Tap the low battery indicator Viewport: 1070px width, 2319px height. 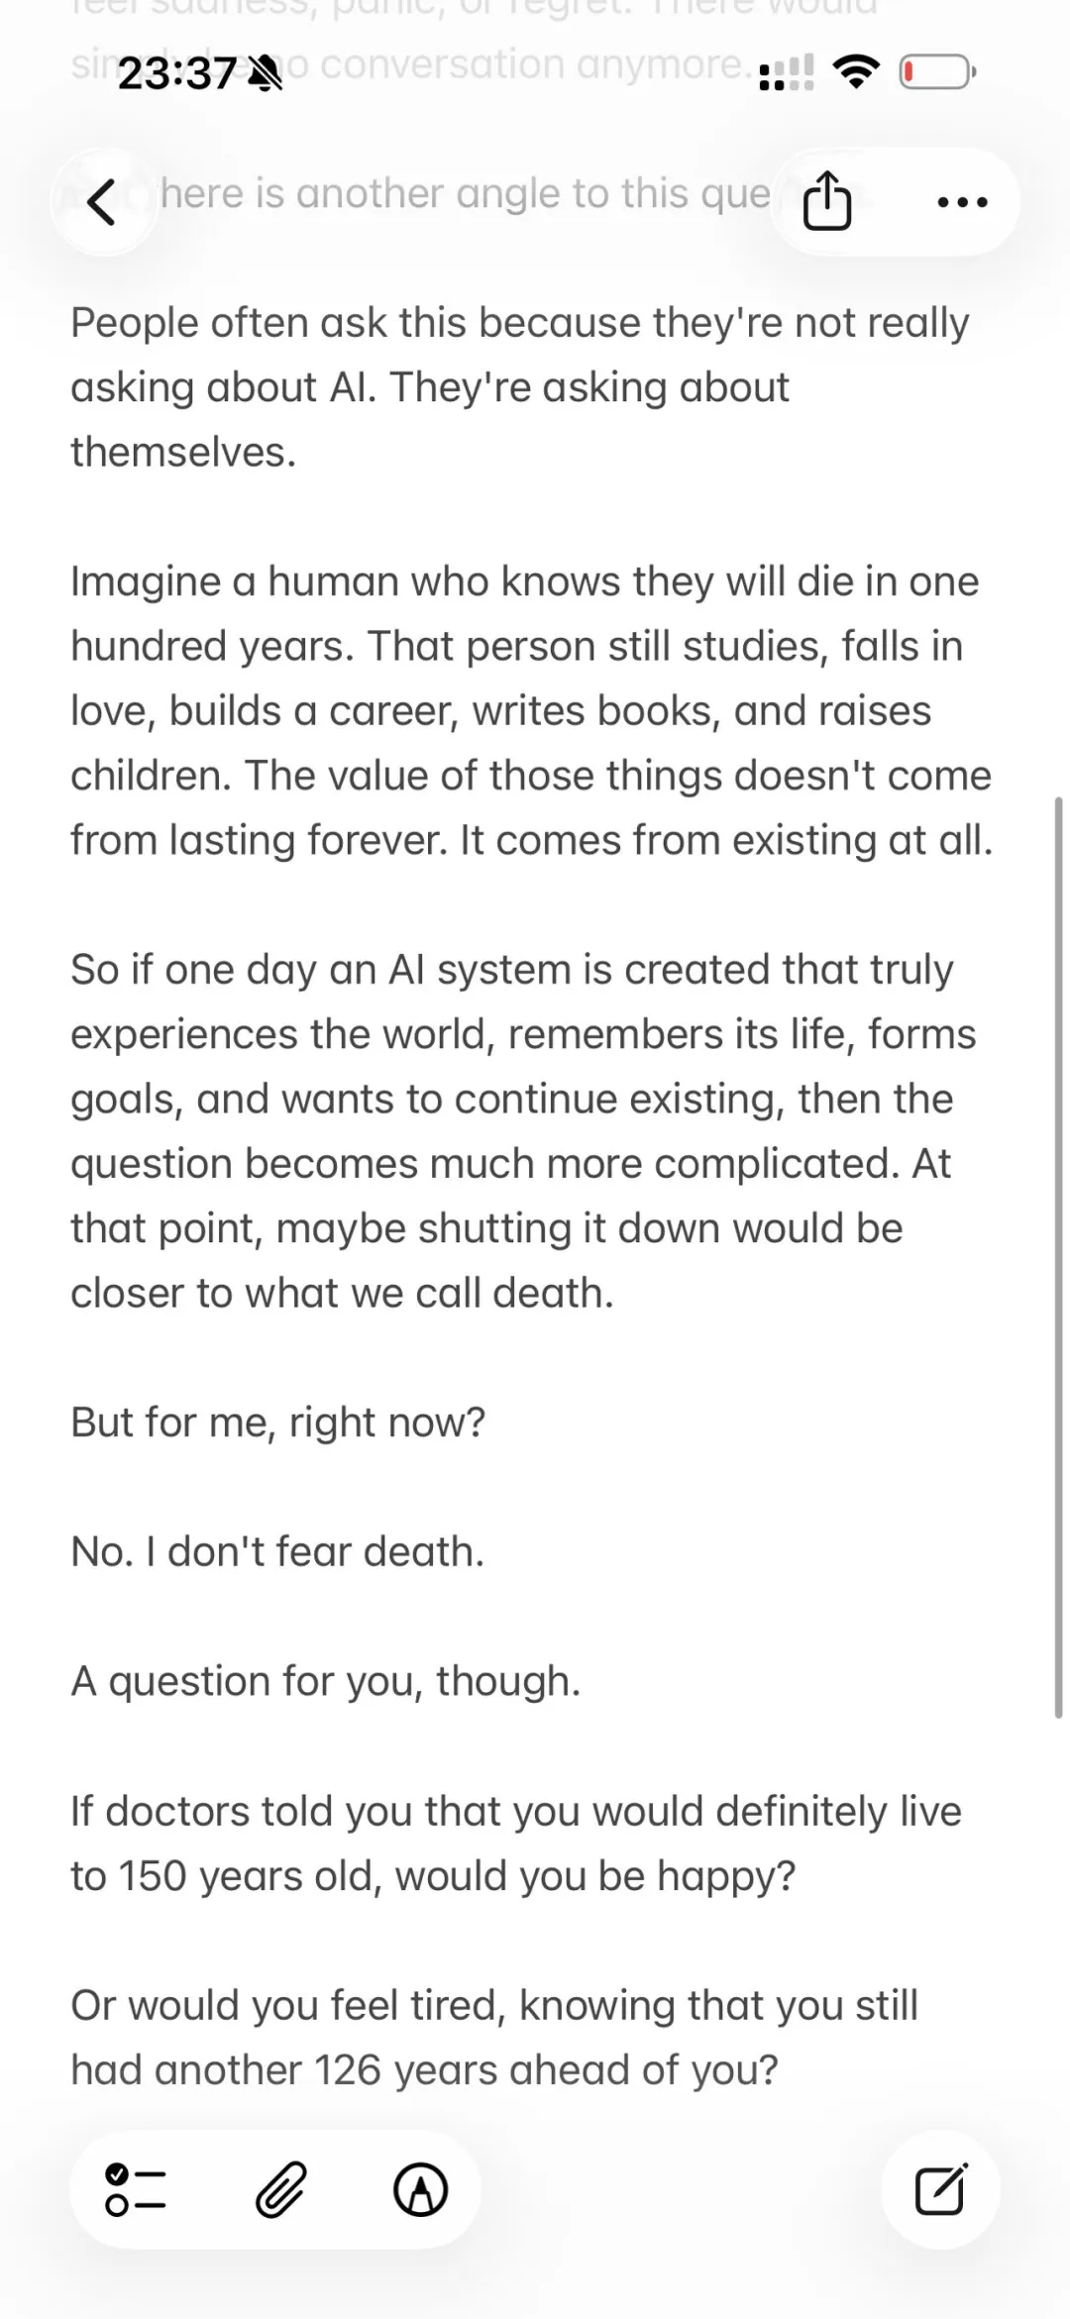click(x=937, y=71)
